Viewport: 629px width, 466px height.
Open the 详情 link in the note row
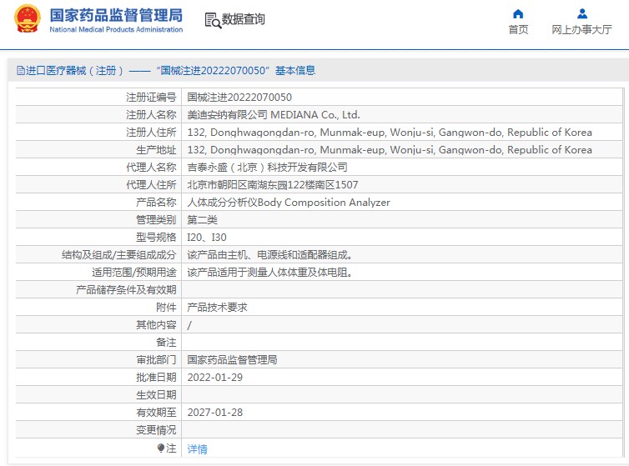[x=197, y=448]
